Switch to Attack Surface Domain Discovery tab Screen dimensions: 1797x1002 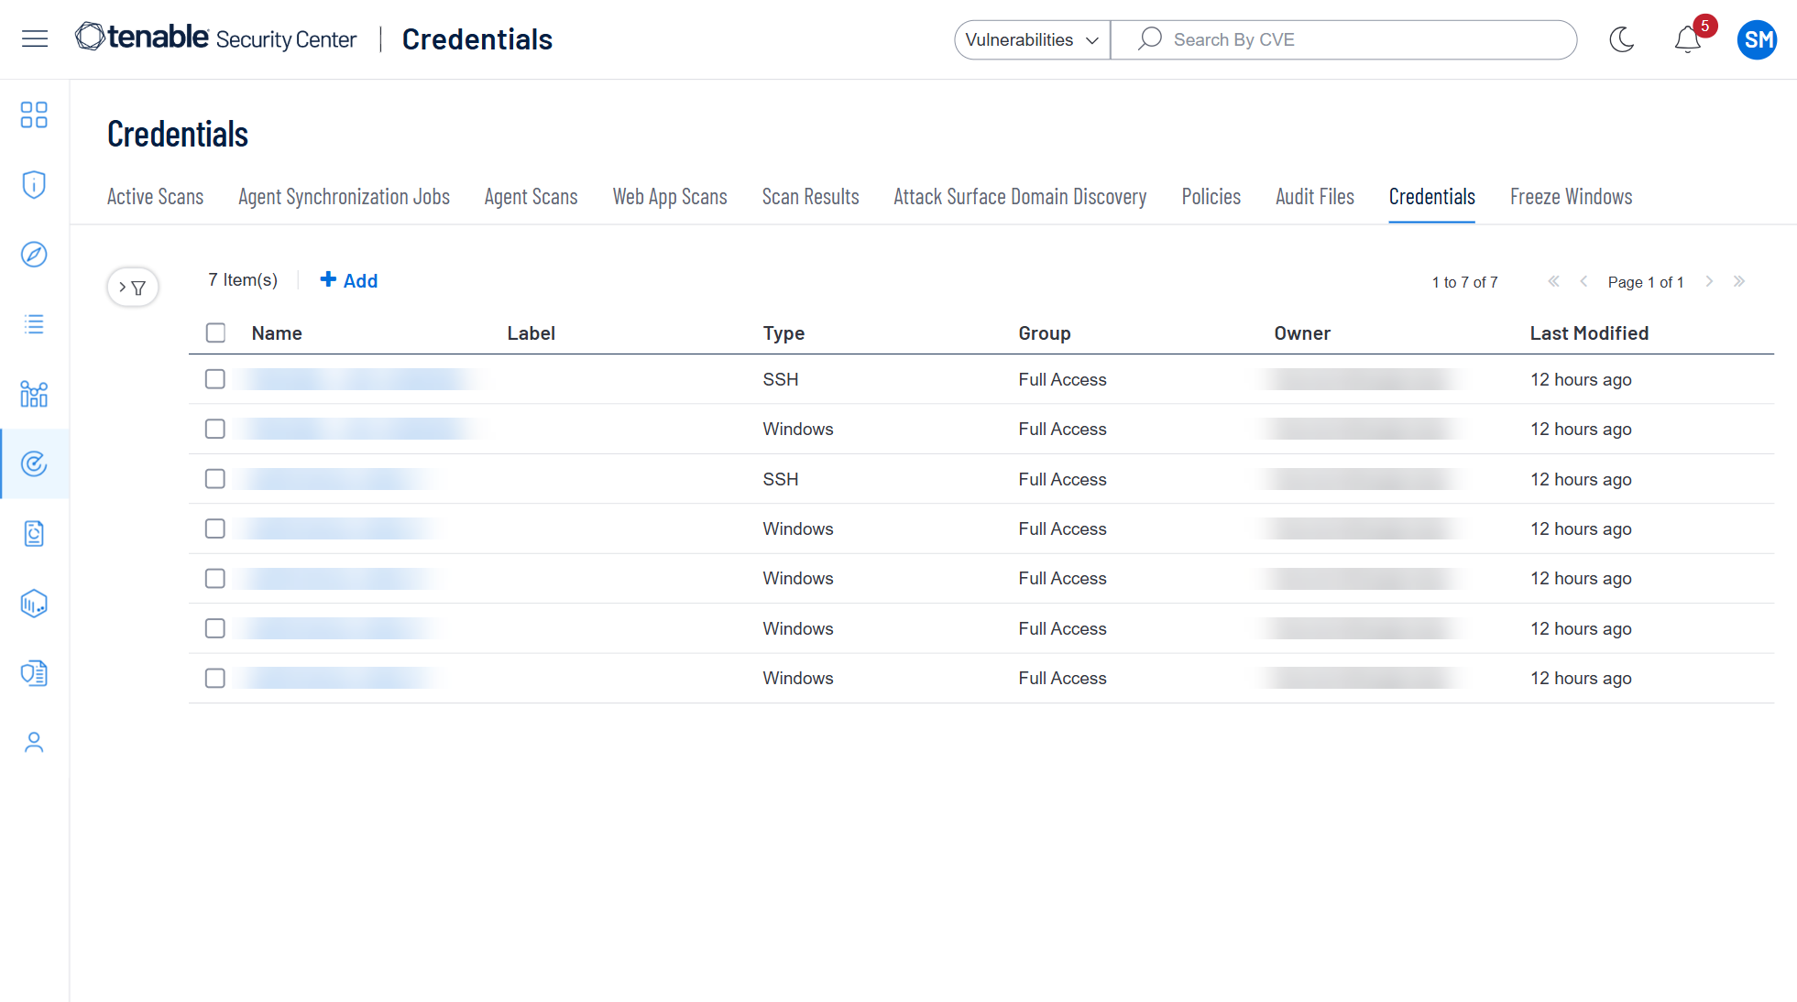click(x=1020, y=197)
